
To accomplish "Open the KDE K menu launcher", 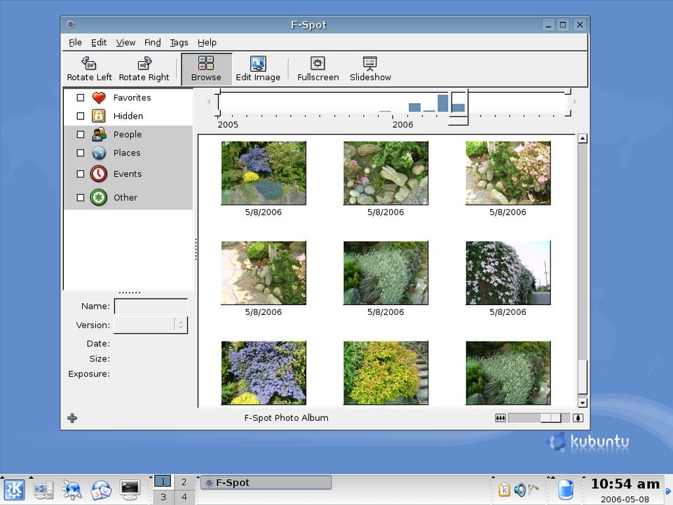I will 14,489.
